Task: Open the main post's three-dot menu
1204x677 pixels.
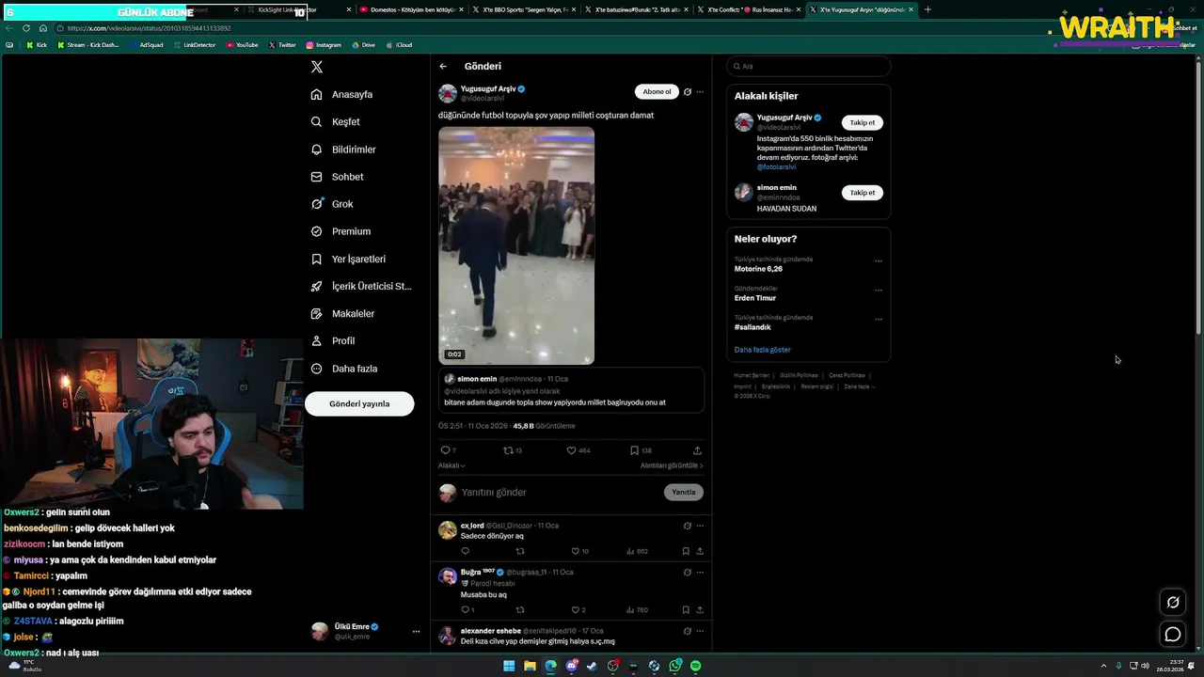Action: tap(700, 92)
